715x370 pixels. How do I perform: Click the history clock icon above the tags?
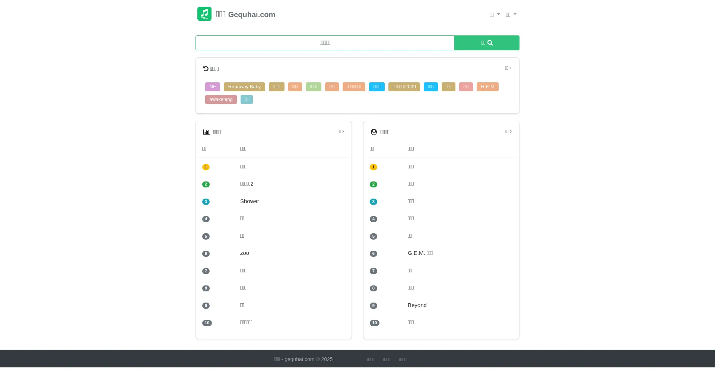206,69
